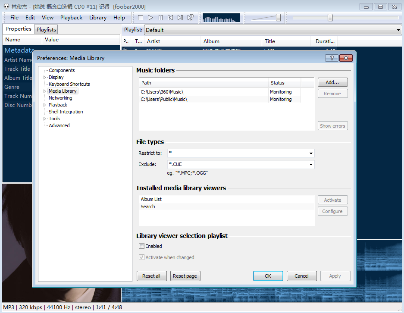This screenshot has width=404, height=313.
Task: Select Shell Integration in preferences tree
Action: tap(66, 112)
